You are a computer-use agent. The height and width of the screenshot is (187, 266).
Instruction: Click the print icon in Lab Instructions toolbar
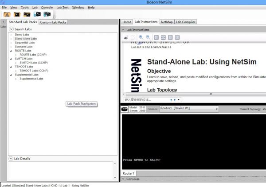pos(126,37)
